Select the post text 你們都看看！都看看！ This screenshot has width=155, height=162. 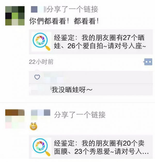point(64,21)
